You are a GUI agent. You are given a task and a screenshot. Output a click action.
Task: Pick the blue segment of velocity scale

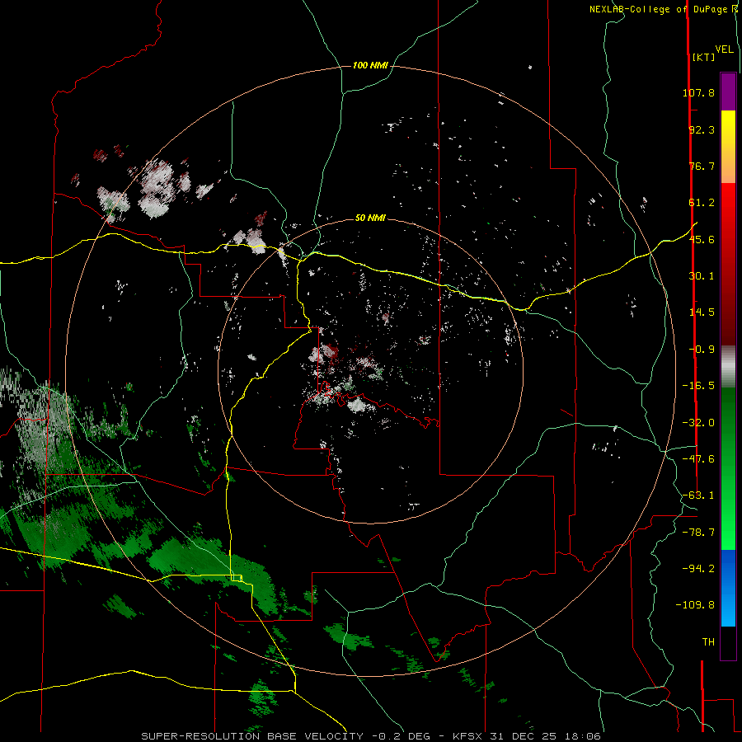pyautogui.click(x=728, y=588)
